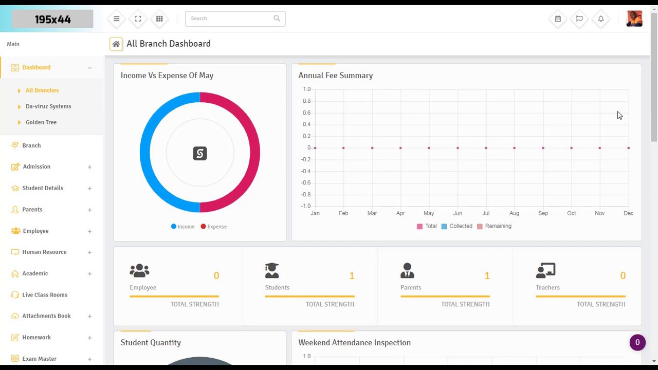Click inside the Search input field
The width and height of the screenshot is (658, 370).
(231, 18)
